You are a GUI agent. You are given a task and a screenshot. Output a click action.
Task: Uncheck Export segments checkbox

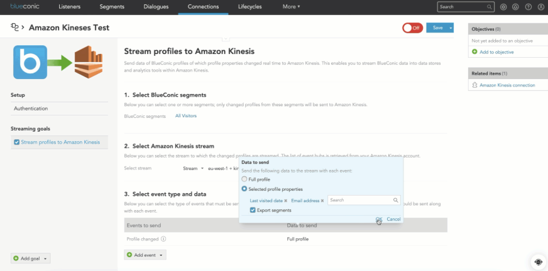pyautogui.click(x=253, y=210)
